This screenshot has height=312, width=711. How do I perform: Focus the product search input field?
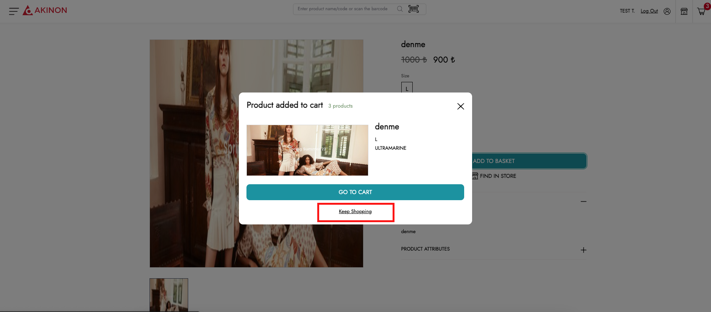343,9
